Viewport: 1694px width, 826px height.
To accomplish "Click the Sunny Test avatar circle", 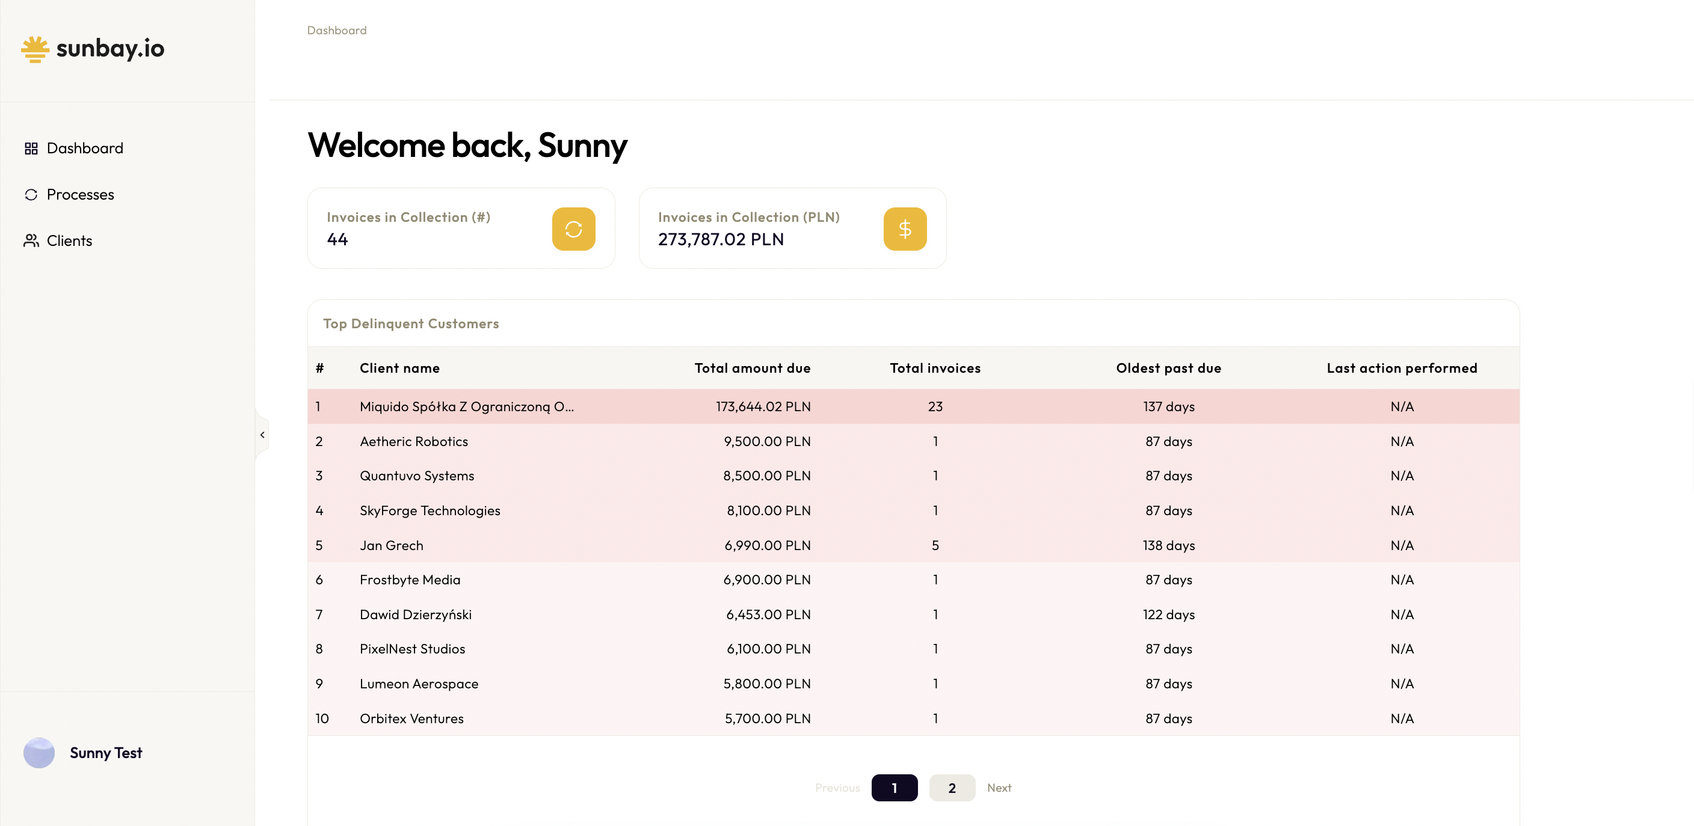I will coord(38,753).
